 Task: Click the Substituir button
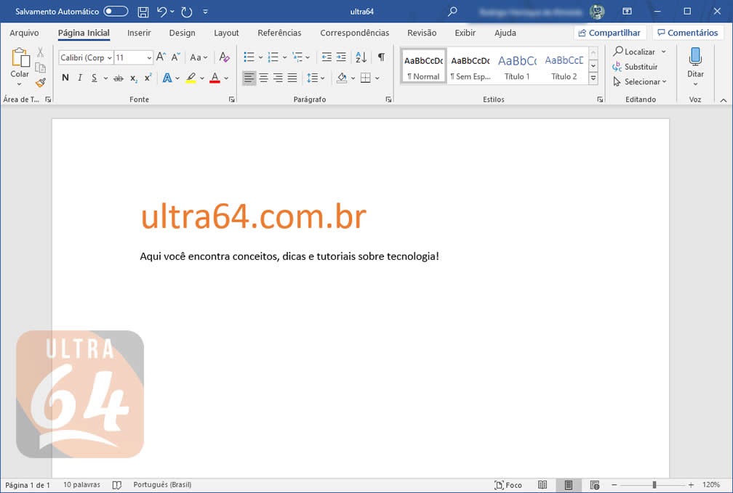[635, 67]
